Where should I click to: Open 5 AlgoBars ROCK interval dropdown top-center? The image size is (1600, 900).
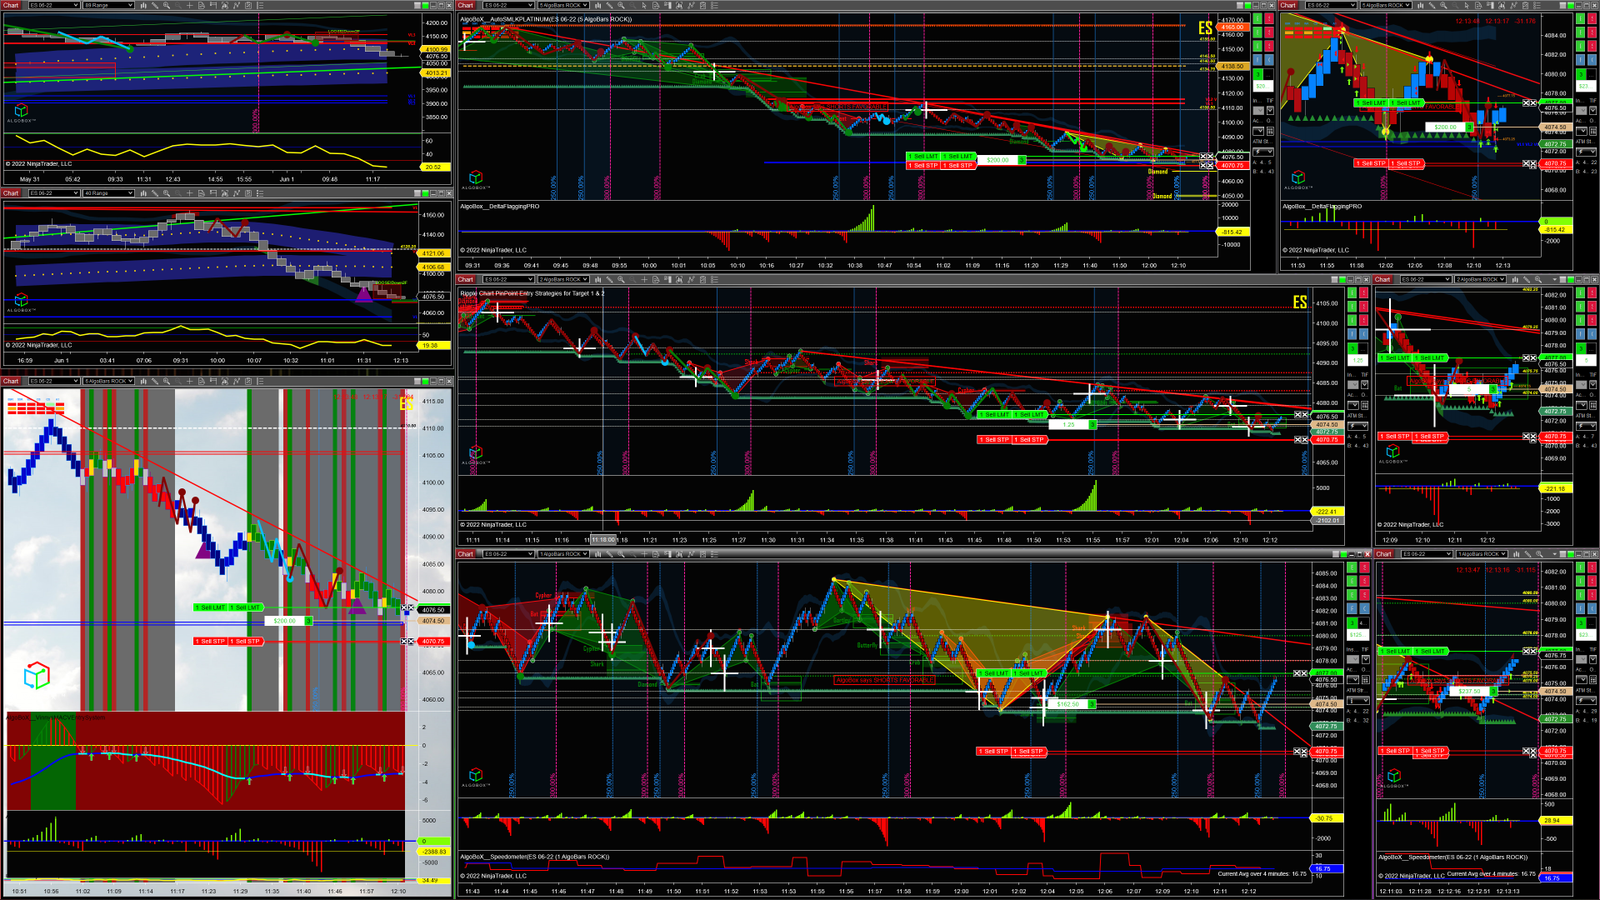click(563, 5)
